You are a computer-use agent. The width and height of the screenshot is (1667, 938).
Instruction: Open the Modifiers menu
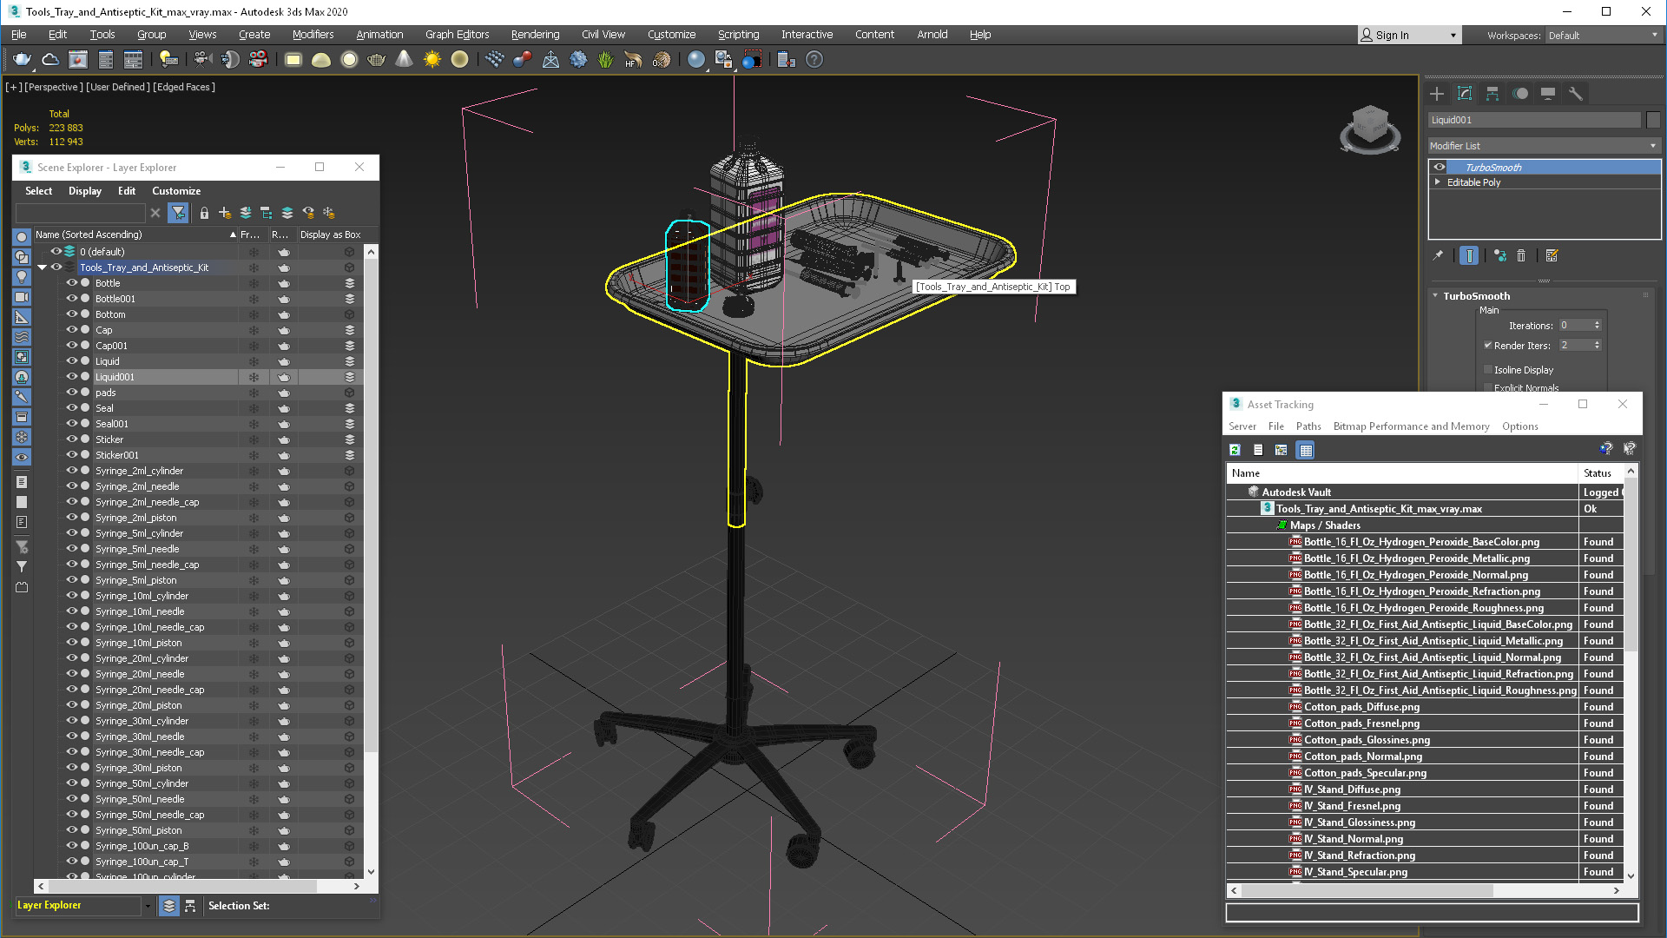click(x=313, y=33)
